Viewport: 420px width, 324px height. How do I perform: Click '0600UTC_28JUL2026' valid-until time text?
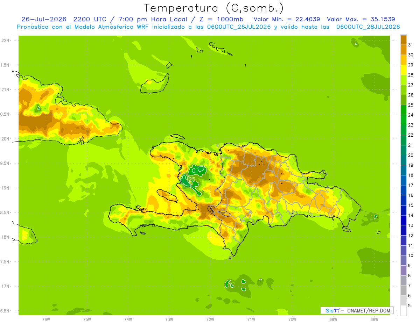[x=368, y=27]
